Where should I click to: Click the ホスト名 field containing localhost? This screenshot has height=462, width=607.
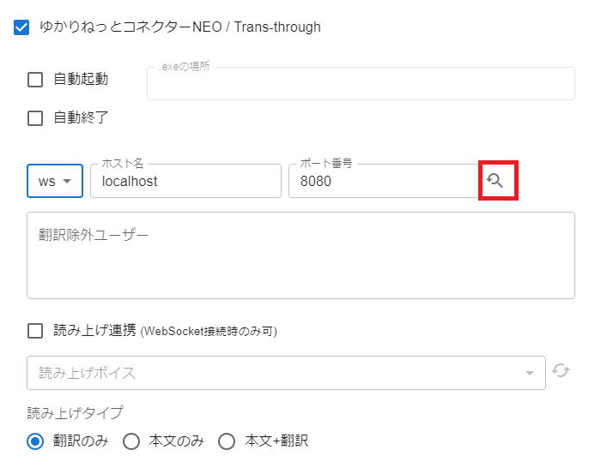[185, 181]
